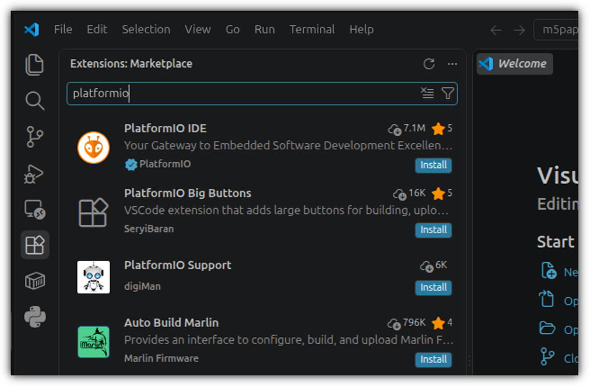
Task: Click the Gateway to Embedded Software description
Action: tap(288, 146)
